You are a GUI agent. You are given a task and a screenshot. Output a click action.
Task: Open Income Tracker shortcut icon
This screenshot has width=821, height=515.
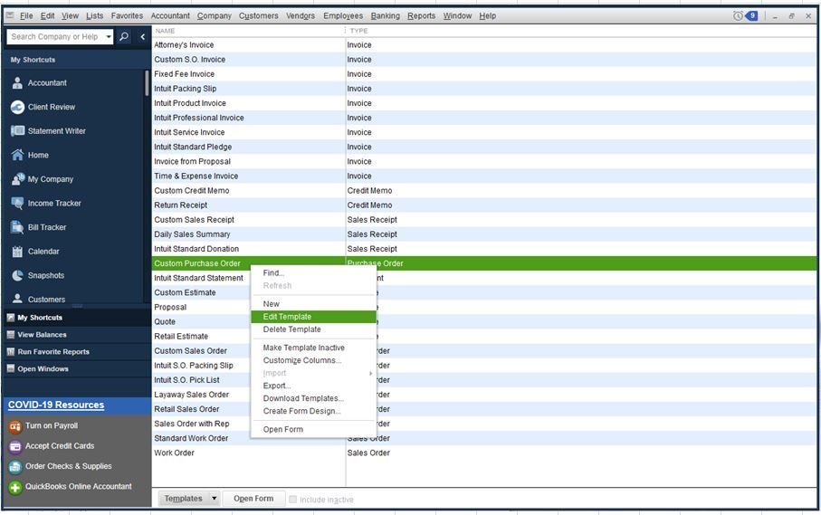17,203
